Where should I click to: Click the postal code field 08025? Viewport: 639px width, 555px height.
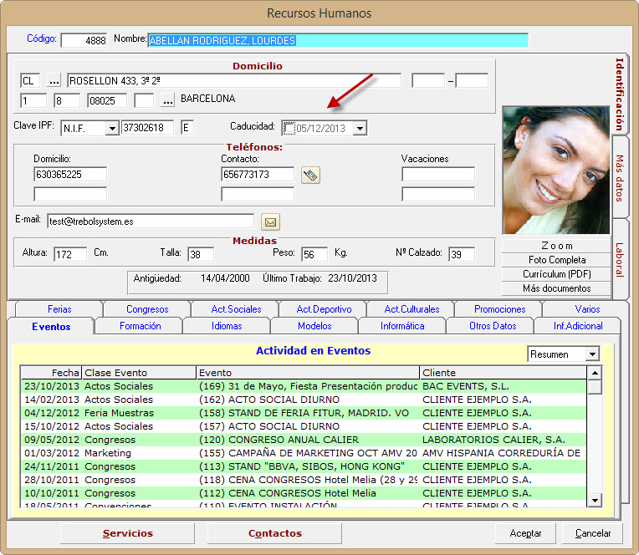pyautogui.click(x=107, y=100)
